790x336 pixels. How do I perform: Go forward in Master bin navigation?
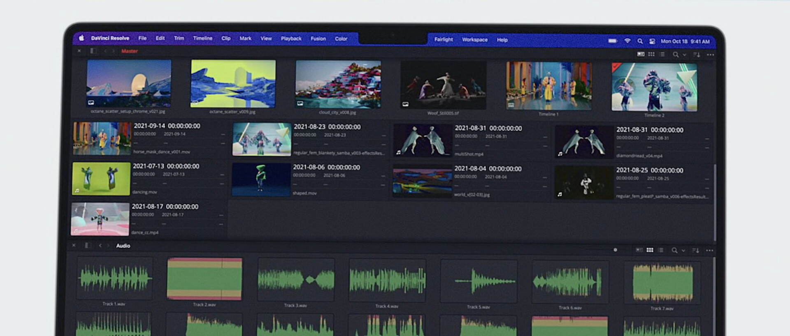pyautogui.click(x=113, y=51)
